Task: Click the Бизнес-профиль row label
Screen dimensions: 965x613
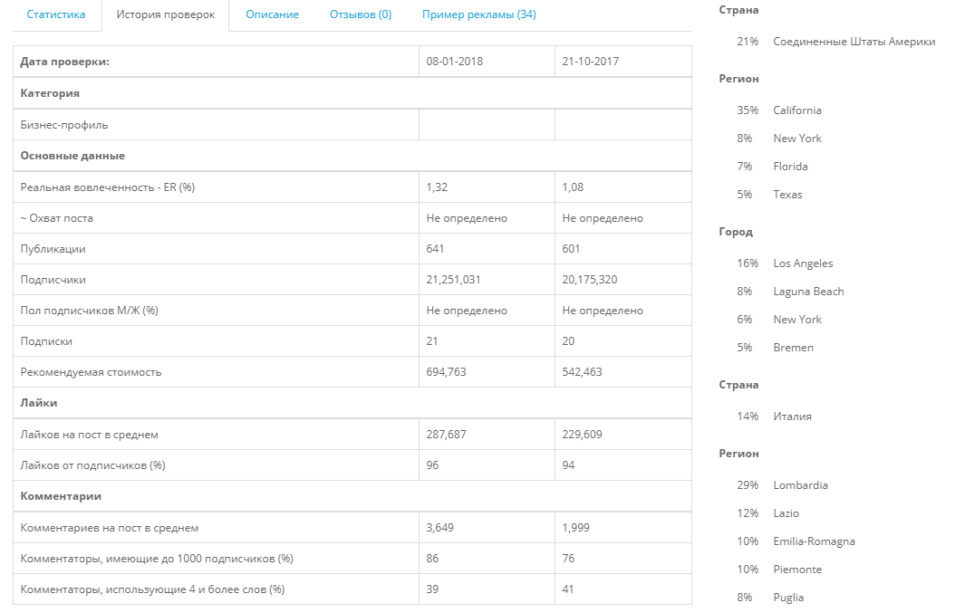Action: click(x=64, y=125)
